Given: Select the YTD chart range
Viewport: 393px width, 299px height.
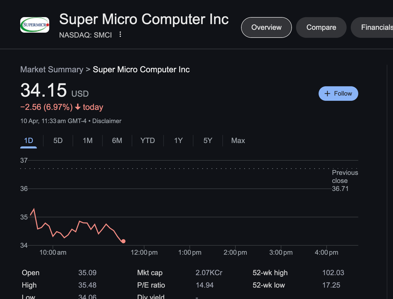Looking at the screenshot, I should [148, 141].
